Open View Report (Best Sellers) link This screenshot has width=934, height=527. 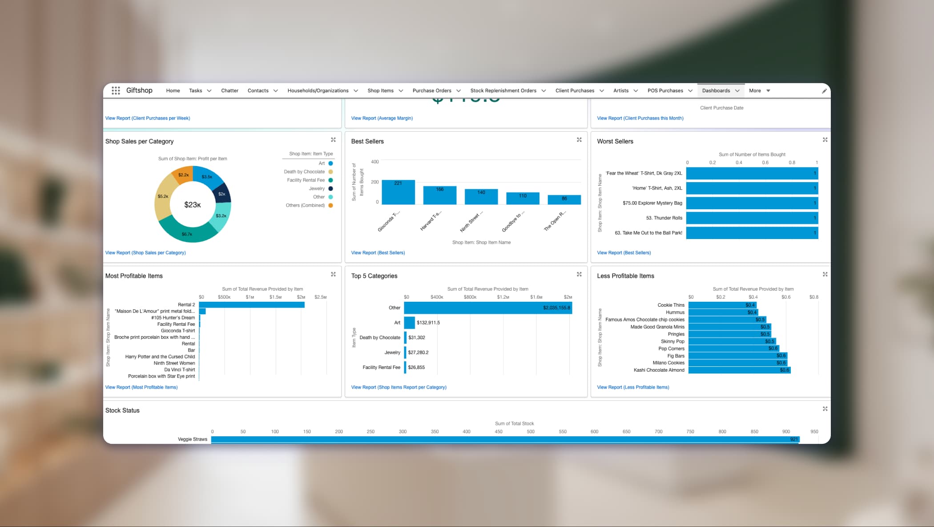click(378, 252)
